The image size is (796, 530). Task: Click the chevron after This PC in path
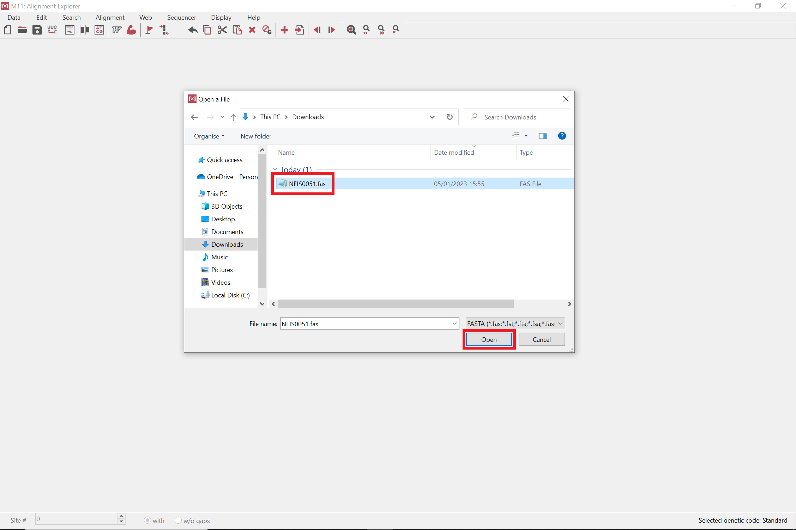click(x=286, y=117)
